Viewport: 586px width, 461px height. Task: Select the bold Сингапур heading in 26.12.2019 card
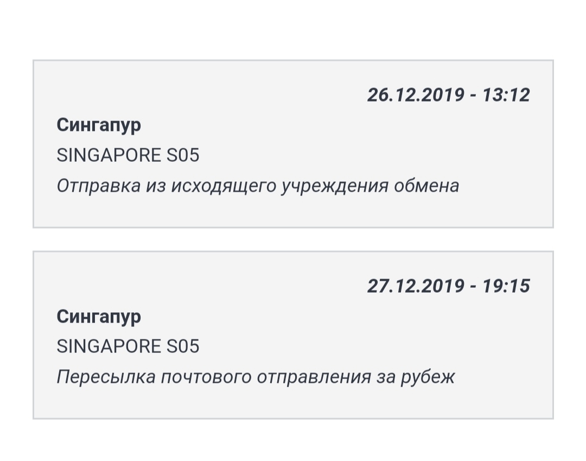point(99,125)
